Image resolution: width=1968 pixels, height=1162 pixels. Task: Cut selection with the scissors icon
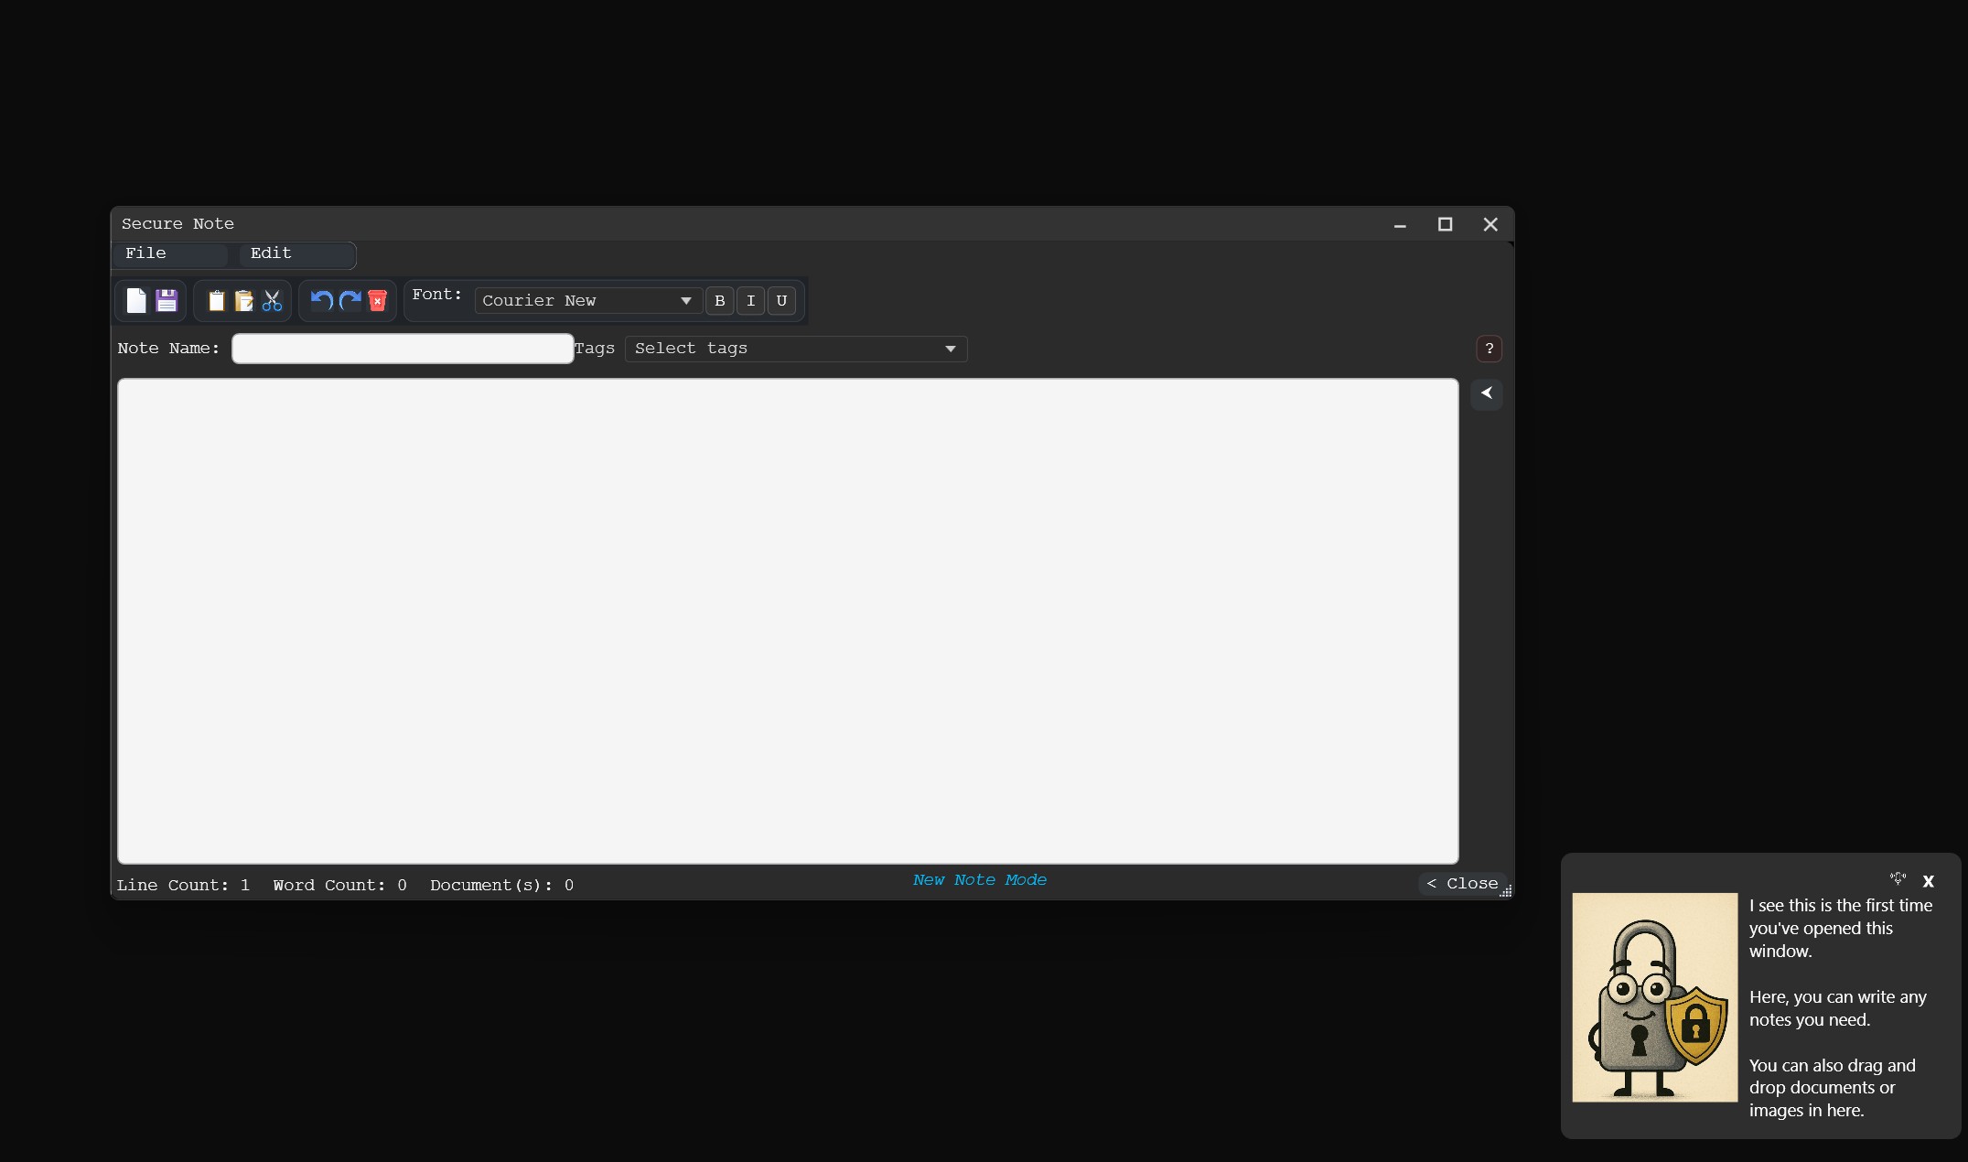coord(272,301)
